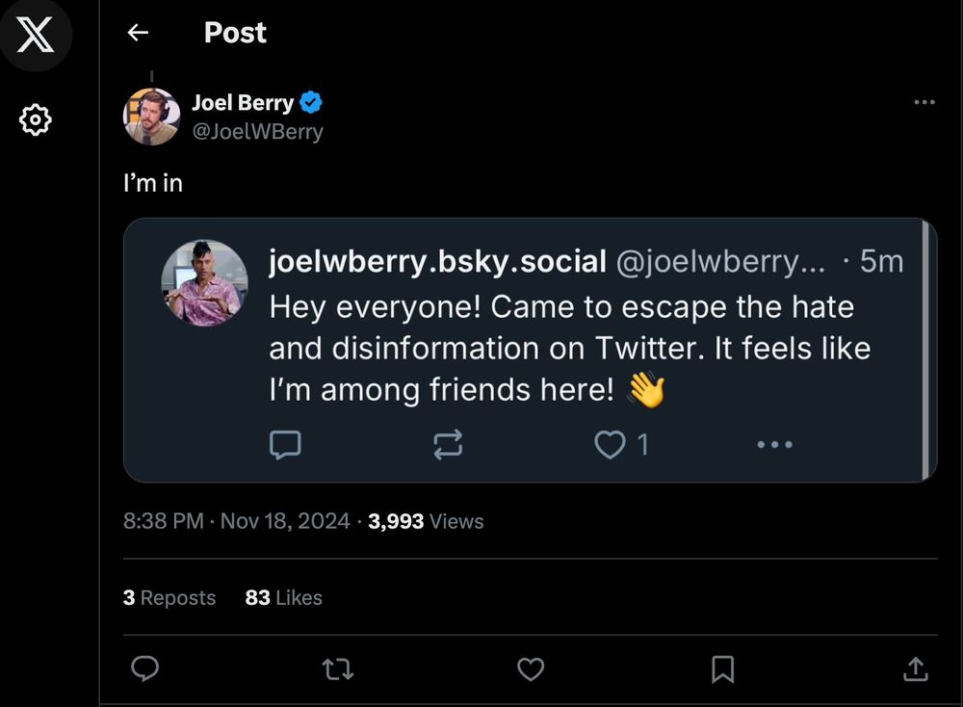
Task: Open Joel Berry's profile name link
Action: (243, 102)
